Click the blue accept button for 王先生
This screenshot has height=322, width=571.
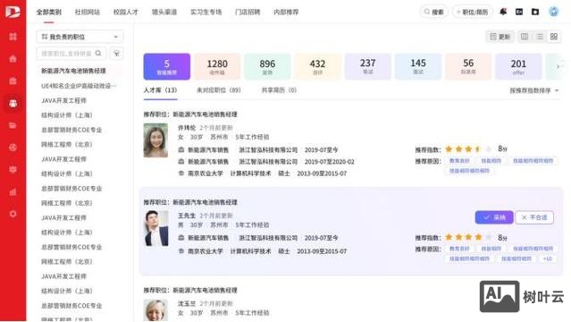(494, 217)
